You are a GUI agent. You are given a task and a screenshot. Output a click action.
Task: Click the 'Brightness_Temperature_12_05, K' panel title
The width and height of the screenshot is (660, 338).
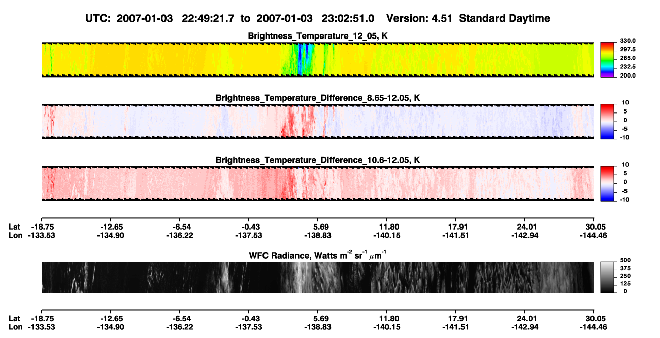318,36
